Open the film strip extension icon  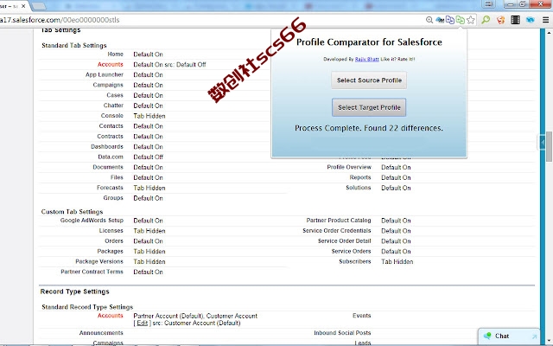515,20
